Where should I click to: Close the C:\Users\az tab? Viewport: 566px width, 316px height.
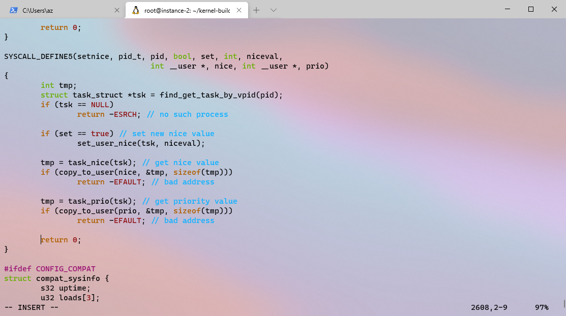[x=116, y=10]
